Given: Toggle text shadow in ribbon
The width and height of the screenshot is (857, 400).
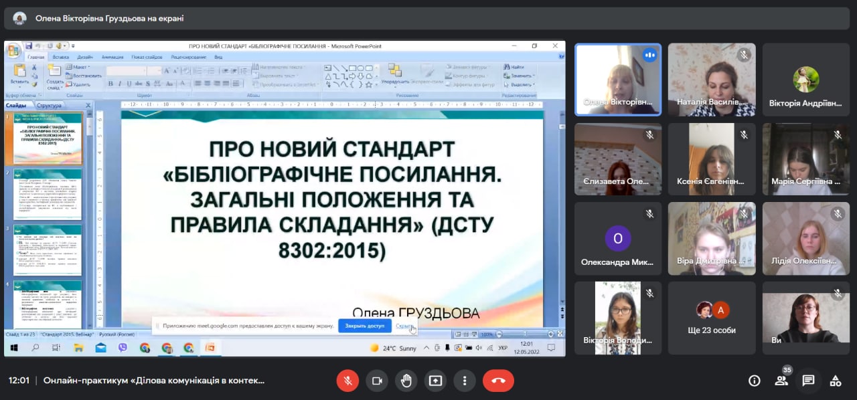Looking at the screenshot, I should pos(149,84).
